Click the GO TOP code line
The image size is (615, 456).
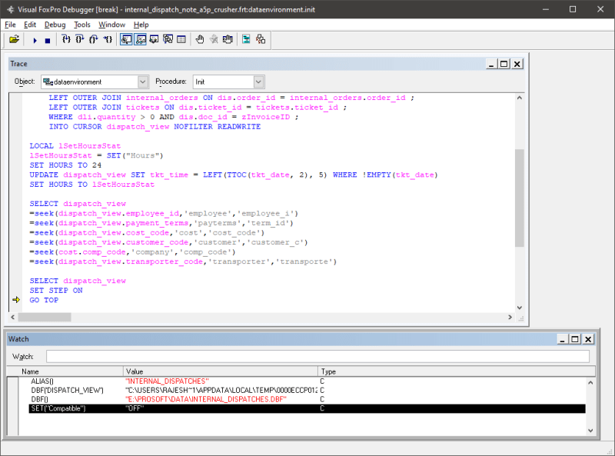click(x=44, y=300)
